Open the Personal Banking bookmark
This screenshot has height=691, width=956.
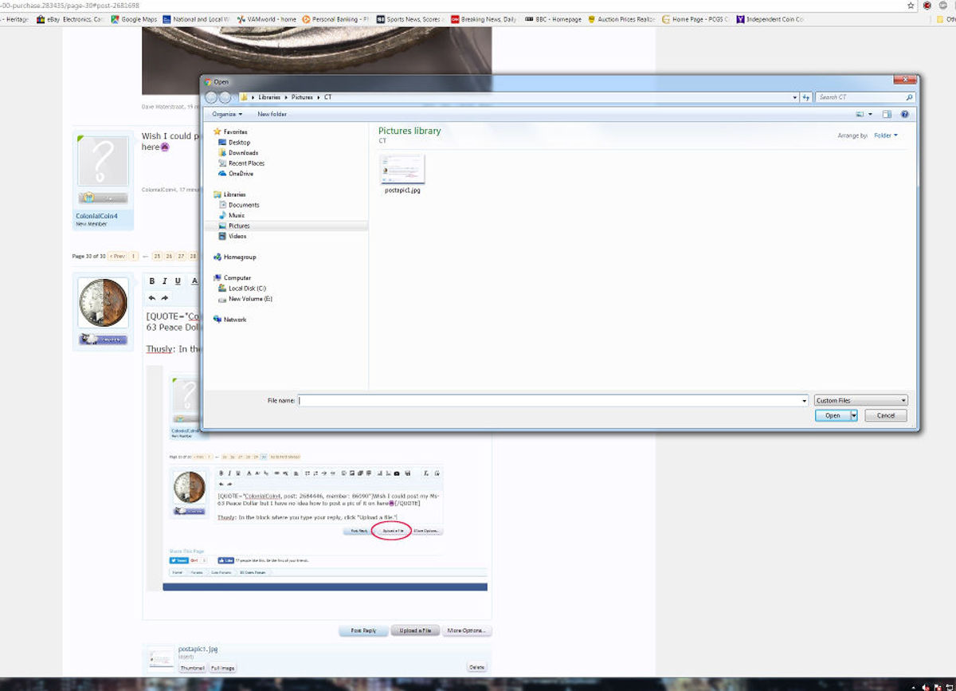tap(335, 19)
